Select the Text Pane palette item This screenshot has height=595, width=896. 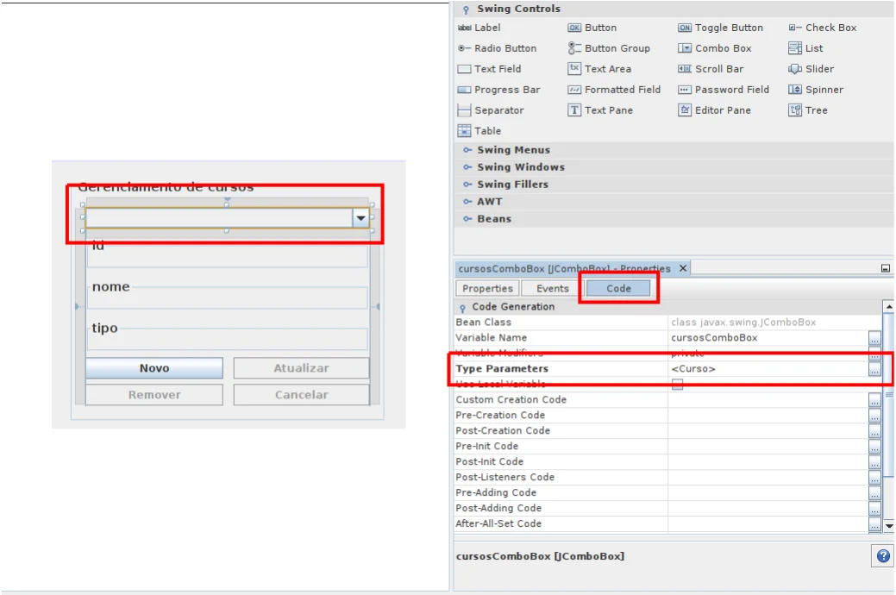click(x=600, y=110)
